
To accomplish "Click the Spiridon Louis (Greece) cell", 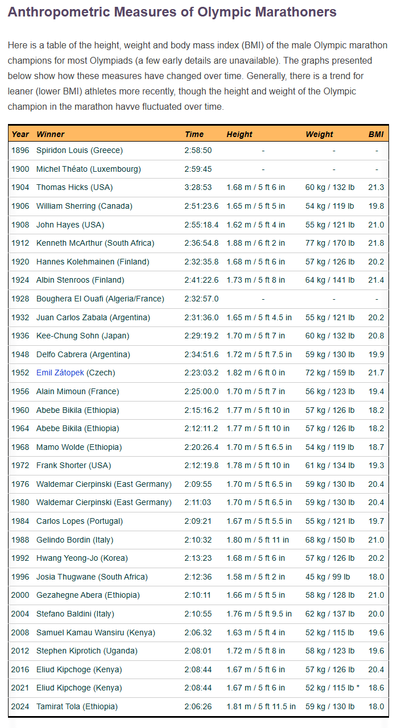I will (x=80, y=150).
